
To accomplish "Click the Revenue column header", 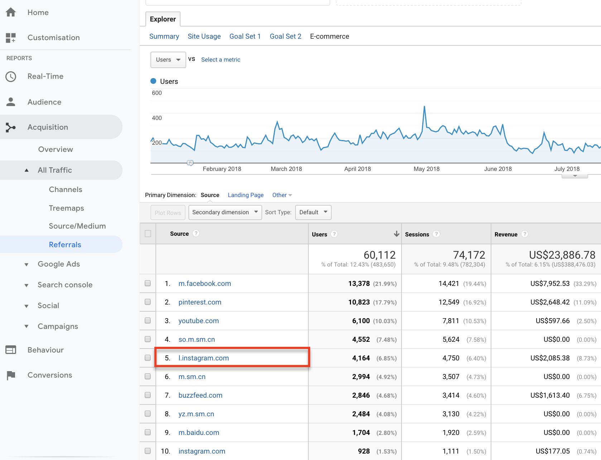I will point(506,234).
